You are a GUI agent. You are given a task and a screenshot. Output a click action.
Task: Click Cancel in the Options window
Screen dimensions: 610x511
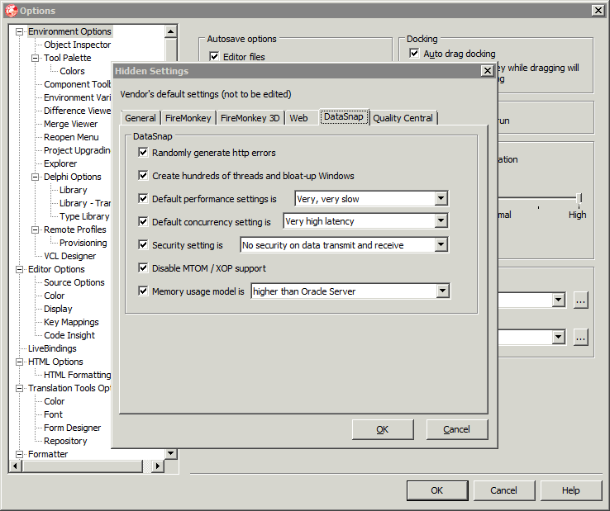(x=504, y=490)
